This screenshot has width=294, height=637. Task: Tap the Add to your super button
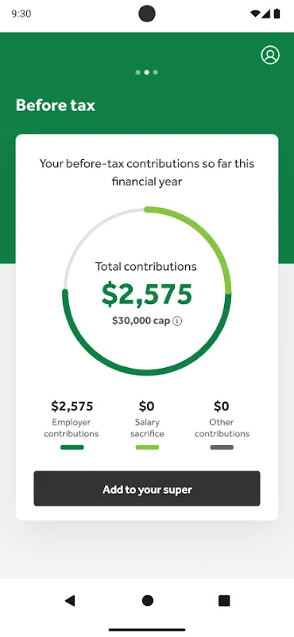[x=147, y=488]
